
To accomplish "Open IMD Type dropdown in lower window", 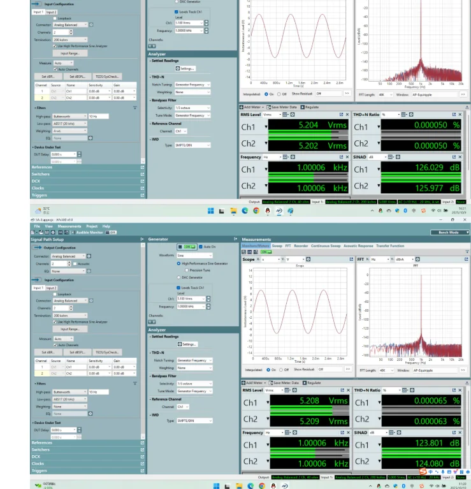I will point(194,421).
